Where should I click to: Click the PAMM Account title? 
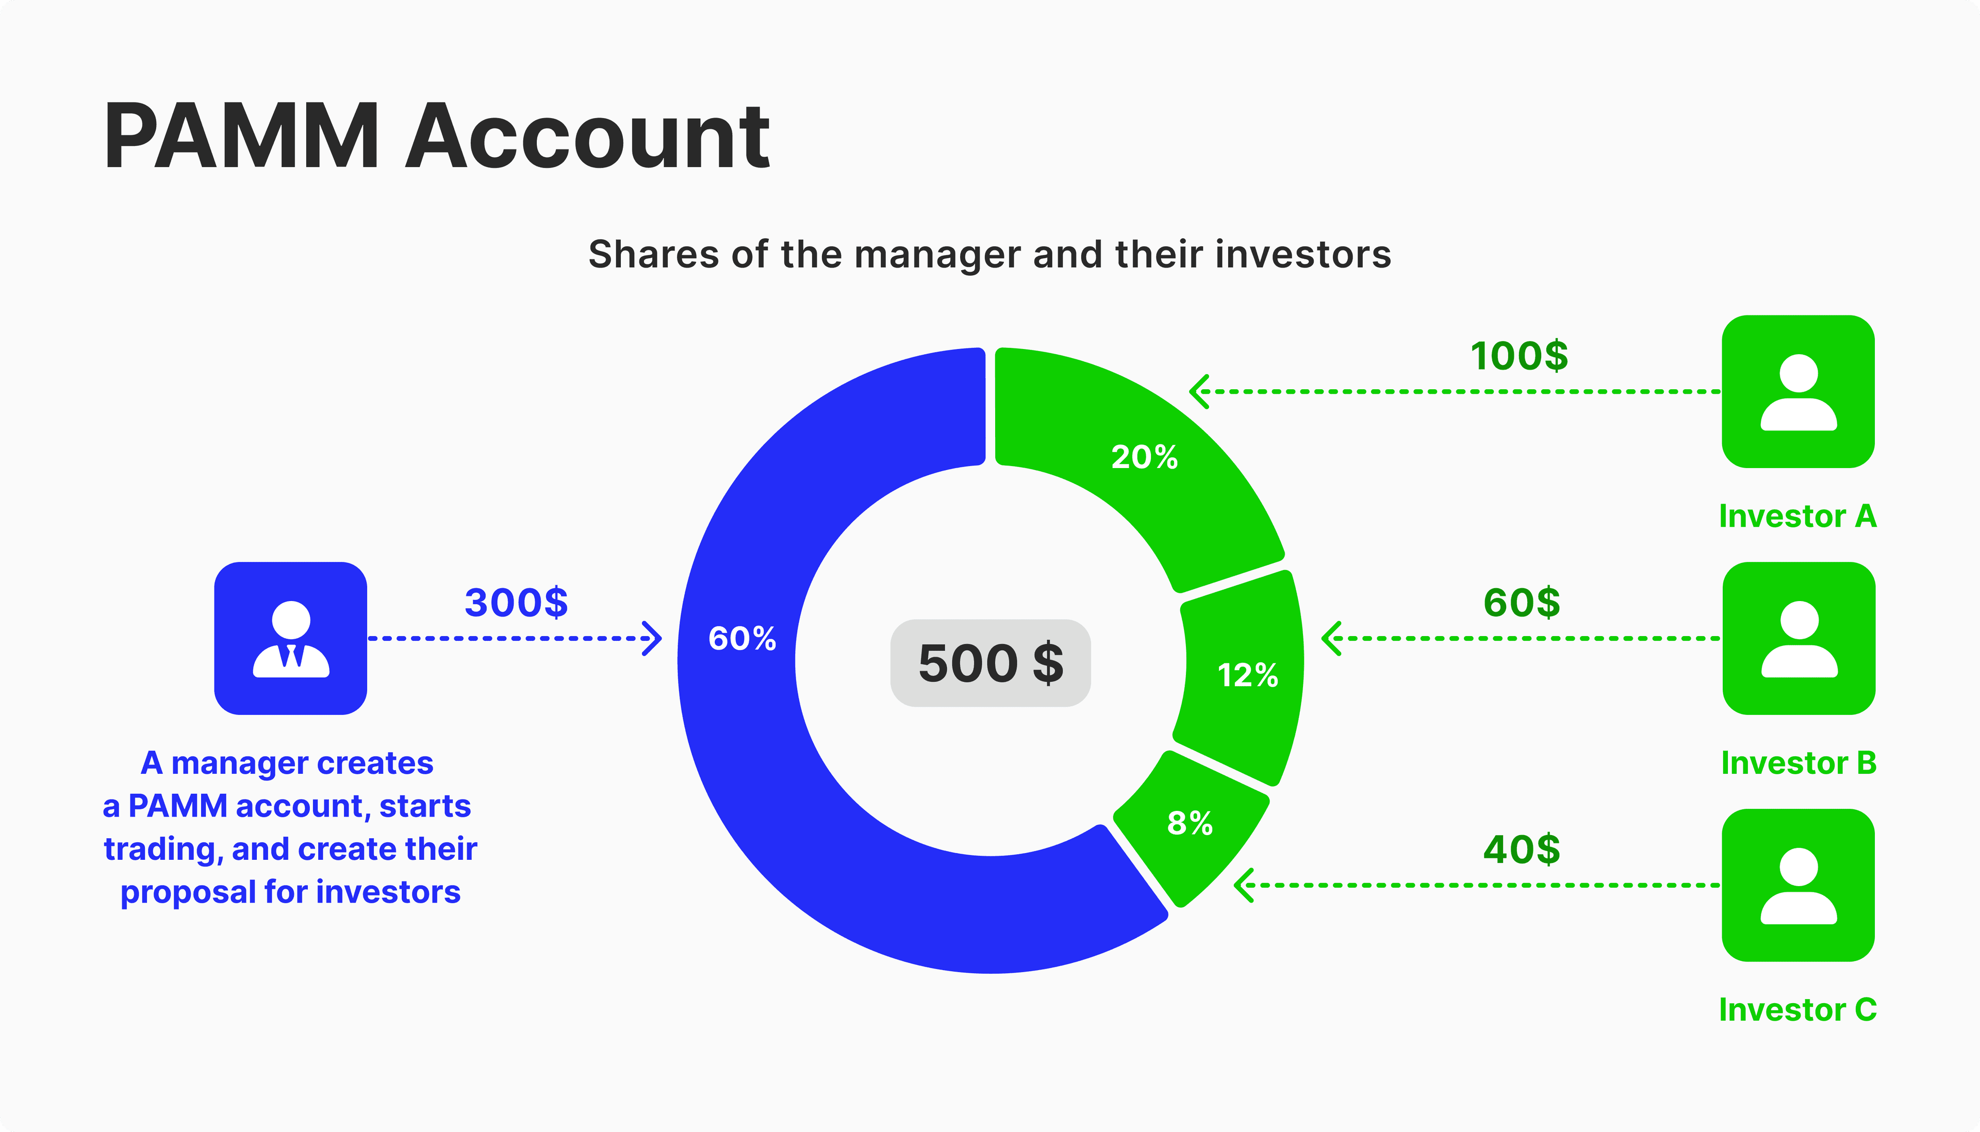coord(436,137)
